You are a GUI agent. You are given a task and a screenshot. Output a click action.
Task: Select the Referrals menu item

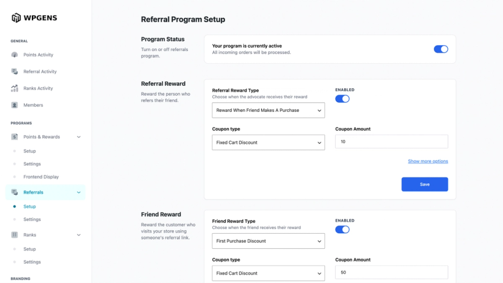[x=33, y=192]
